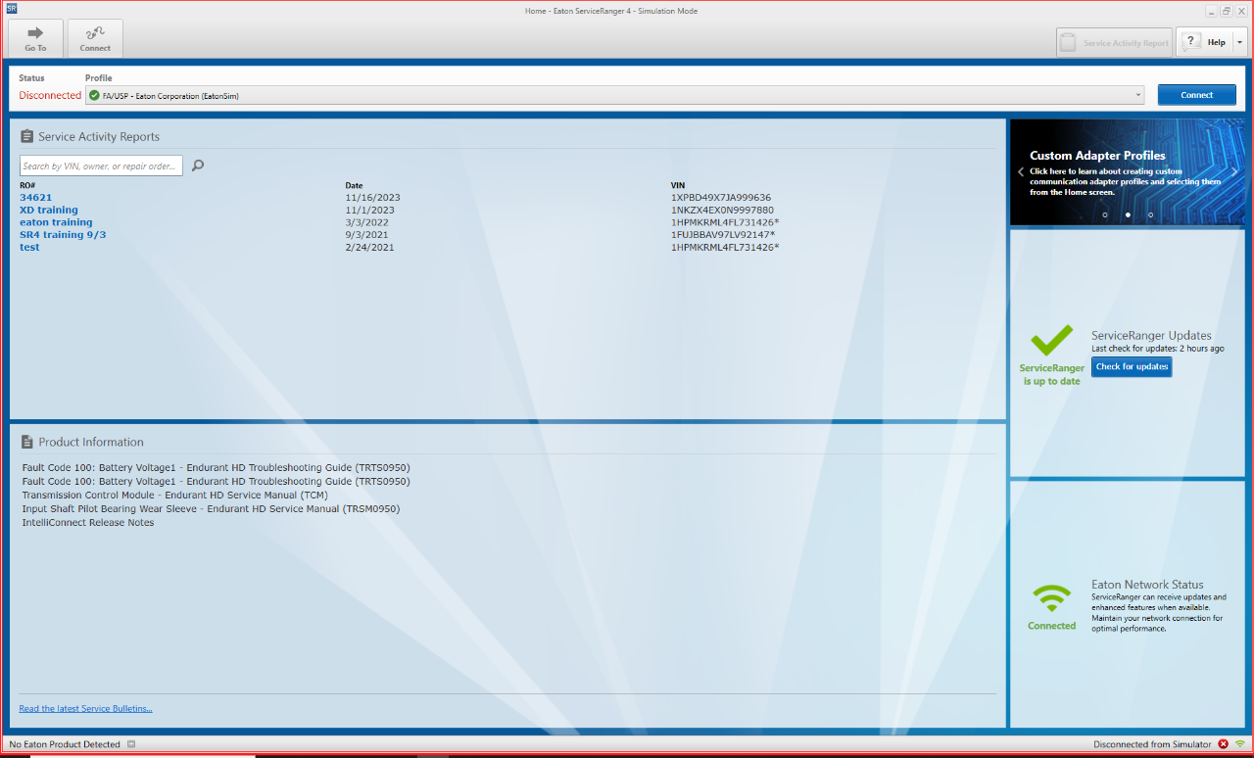
Task: Click the small icon beside No Eaton Product Detected
Action: [x=131, y=744]
